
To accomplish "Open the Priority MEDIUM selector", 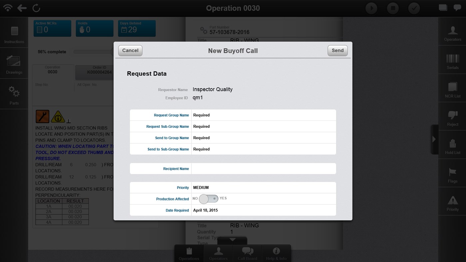I will click(x=263, y=188).
